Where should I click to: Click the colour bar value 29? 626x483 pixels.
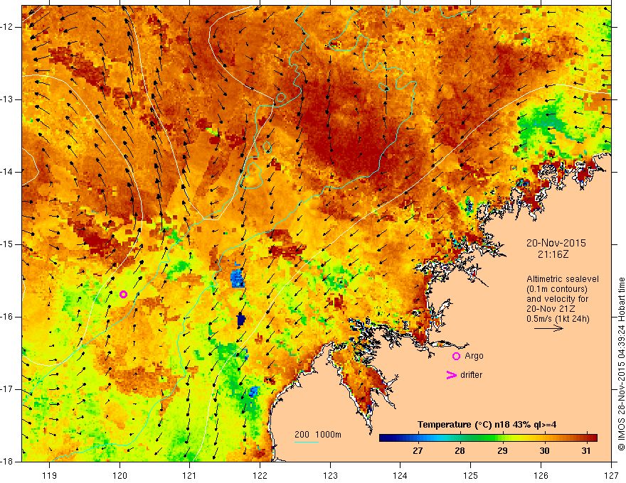click(502, 451)
